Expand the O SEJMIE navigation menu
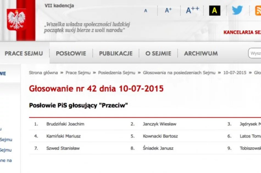 pos(158,53)
